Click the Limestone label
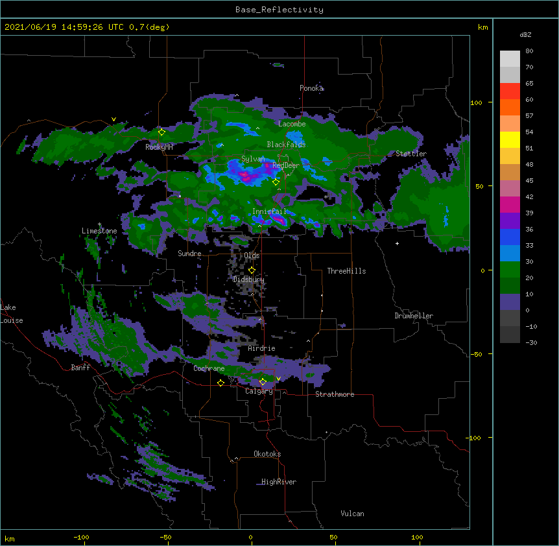This screenshot has width=559, height=546. click(99, 231)
